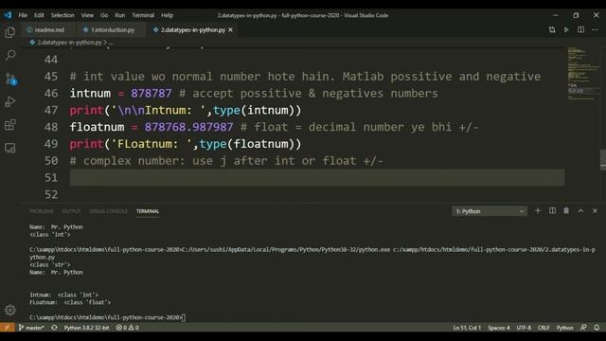Split the terminal panel
606x341 pixels.
[x=552, y=210]
